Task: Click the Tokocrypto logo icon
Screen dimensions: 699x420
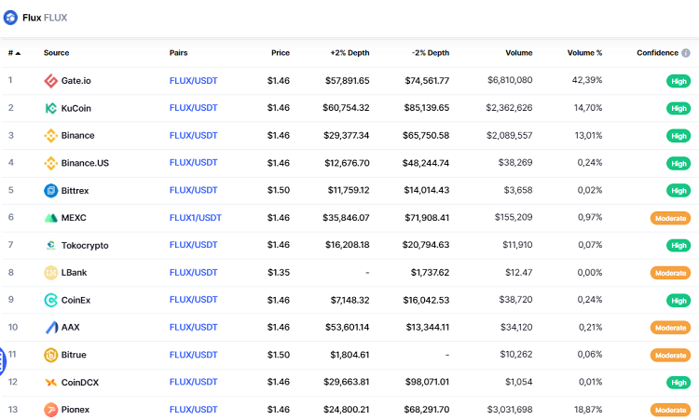Action: [51, 246]
